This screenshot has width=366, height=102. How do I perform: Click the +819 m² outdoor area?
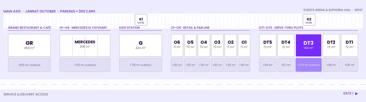click(x=29, y=65)
